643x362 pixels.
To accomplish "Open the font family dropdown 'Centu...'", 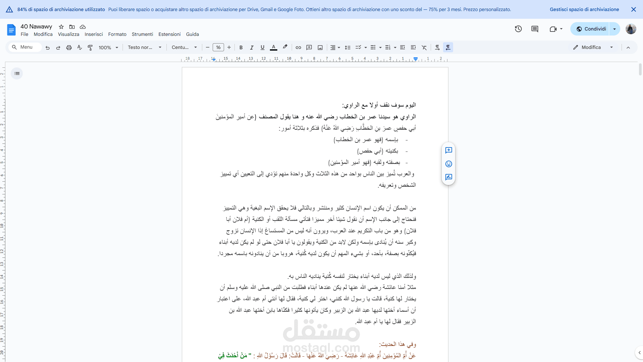I will [x=185, y=48].
